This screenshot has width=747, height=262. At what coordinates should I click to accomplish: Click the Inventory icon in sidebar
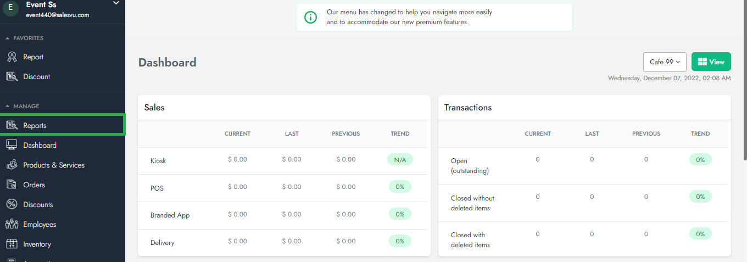(12, 244)
